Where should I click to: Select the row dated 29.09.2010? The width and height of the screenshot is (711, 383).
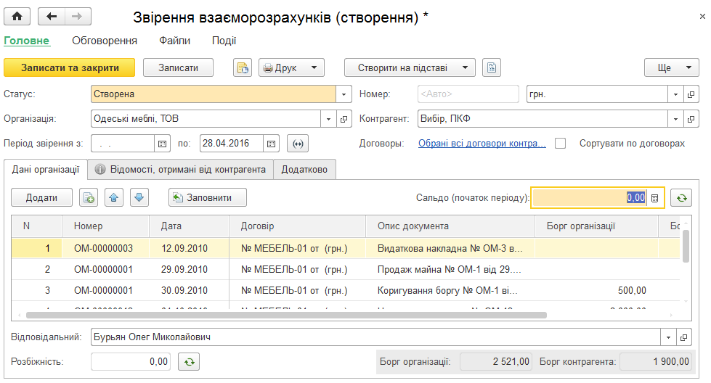(346, 269)
